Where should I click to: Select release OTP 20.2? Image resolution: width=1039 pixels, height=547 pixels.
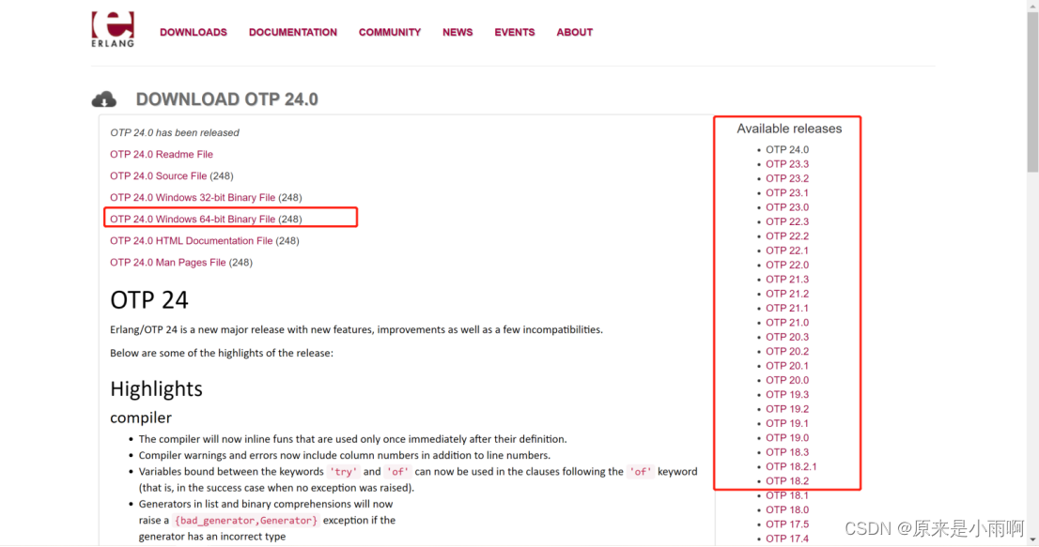[x=787, y=351]
